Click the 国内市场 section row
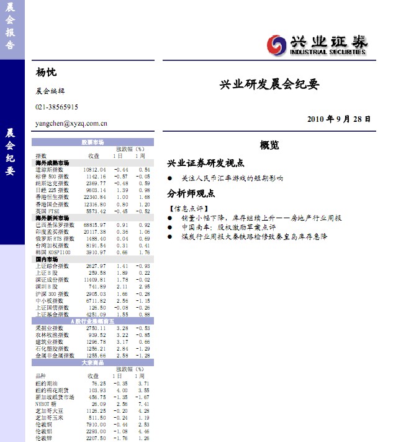401x442 pixels. point(93,259)
